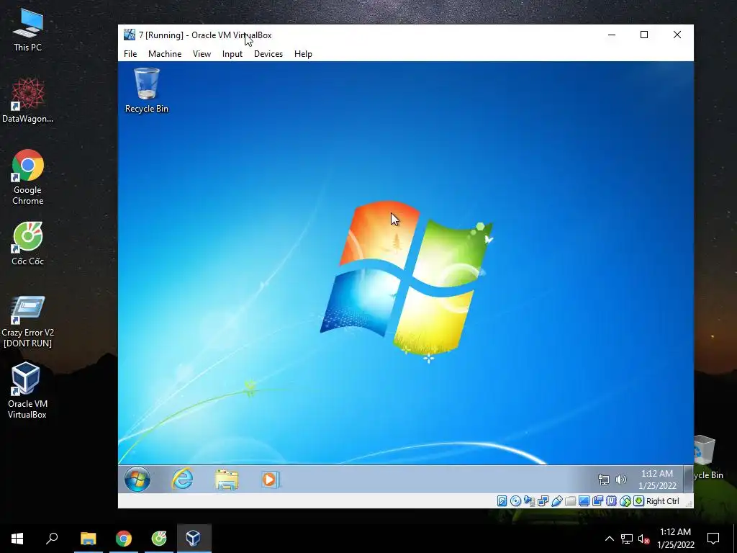Select the Cốc Cốc shortcut on the host desktop
The width and height of the screenshot is (737, 553).
pyautogui.click(x=28, y=243)
